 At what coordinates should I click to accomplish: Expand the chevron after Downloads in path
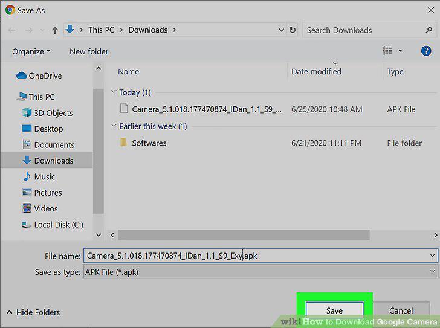coord(175,30)
